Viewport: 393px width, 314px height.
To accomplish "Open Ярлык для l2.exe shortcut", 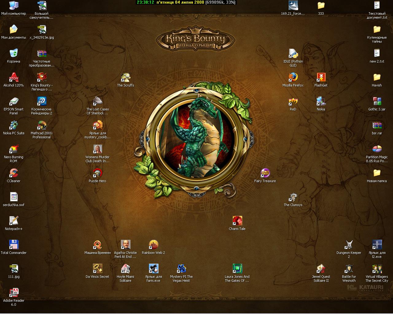I will pyautogui.click(x=377, y=244).
